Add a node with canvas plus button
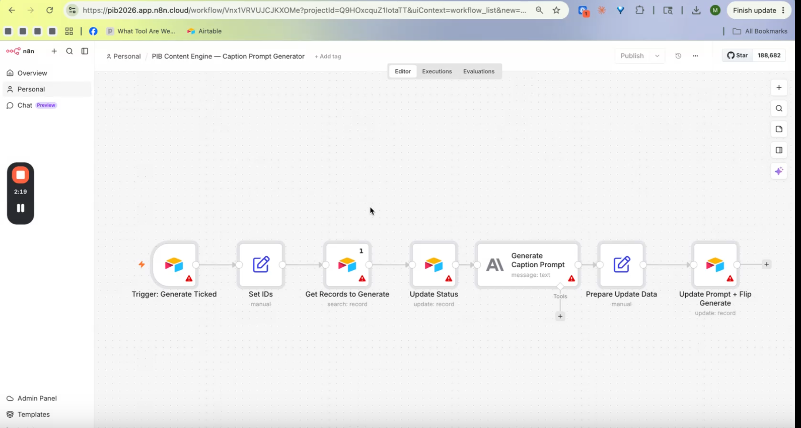The height and width of the screenshot is (428, 801). (779, 88)
